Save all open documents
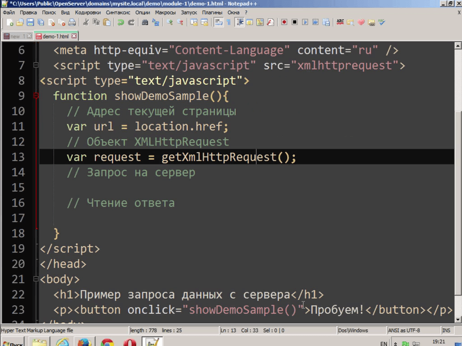 point(41,23)
